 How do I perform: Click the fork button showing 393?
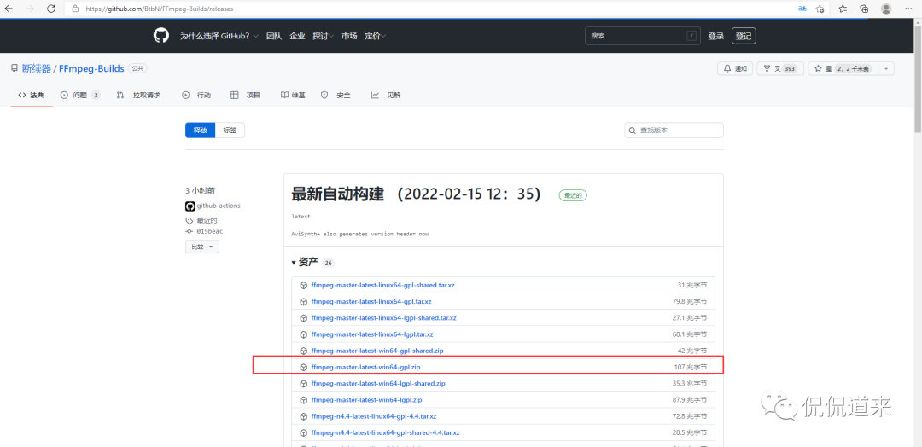pos(779,69)
